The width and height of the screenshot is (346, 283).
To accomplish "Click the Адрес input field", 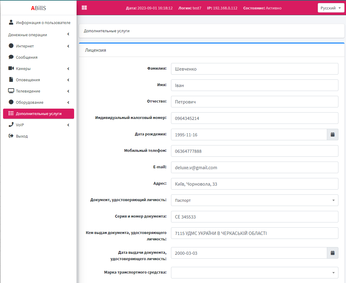I will [x=255, y=184].
